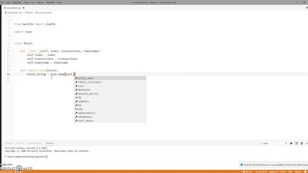
Task: Toggle split editor icon at top right
Action: (x=307, y=8)
